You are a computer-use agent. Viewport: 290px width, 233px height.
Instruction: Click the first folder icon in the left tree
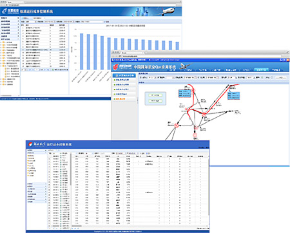[4, 42]
